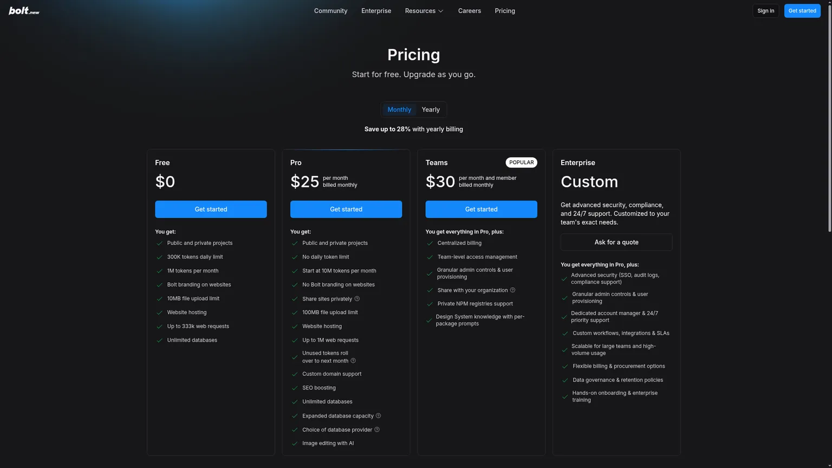Click Get started on the Teams plan
The image size is (832, 468).
point(481,209)
